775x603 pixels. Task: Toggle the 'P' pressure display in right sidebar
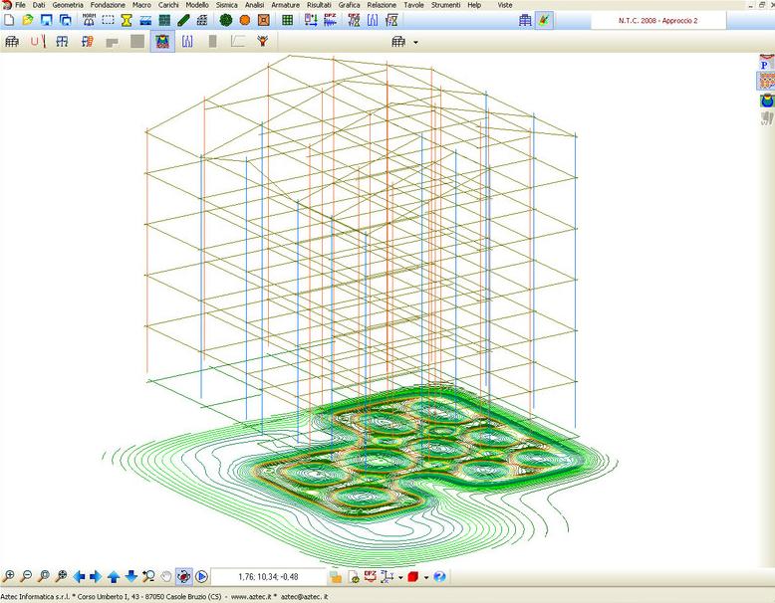[x=765, y=65]
